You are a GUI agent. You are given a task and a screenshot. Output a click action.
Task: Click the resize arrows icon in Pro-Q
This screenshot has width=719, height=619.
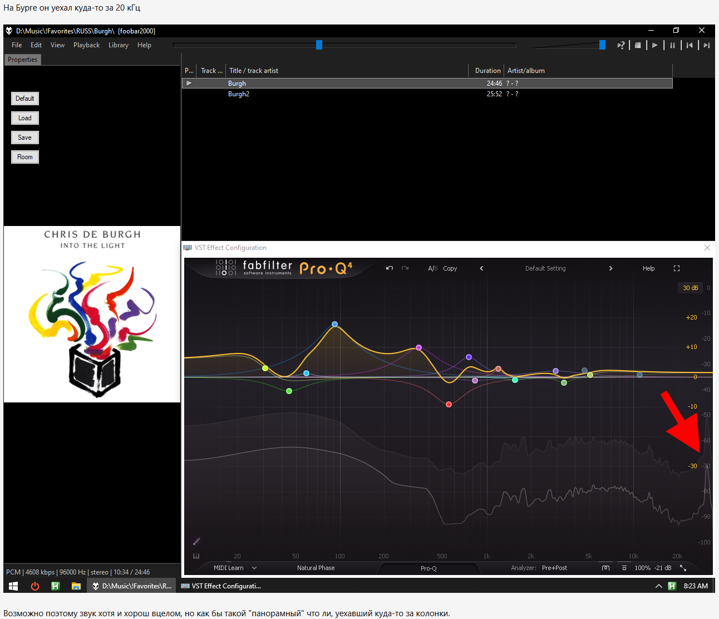click(x=683, y=568)
